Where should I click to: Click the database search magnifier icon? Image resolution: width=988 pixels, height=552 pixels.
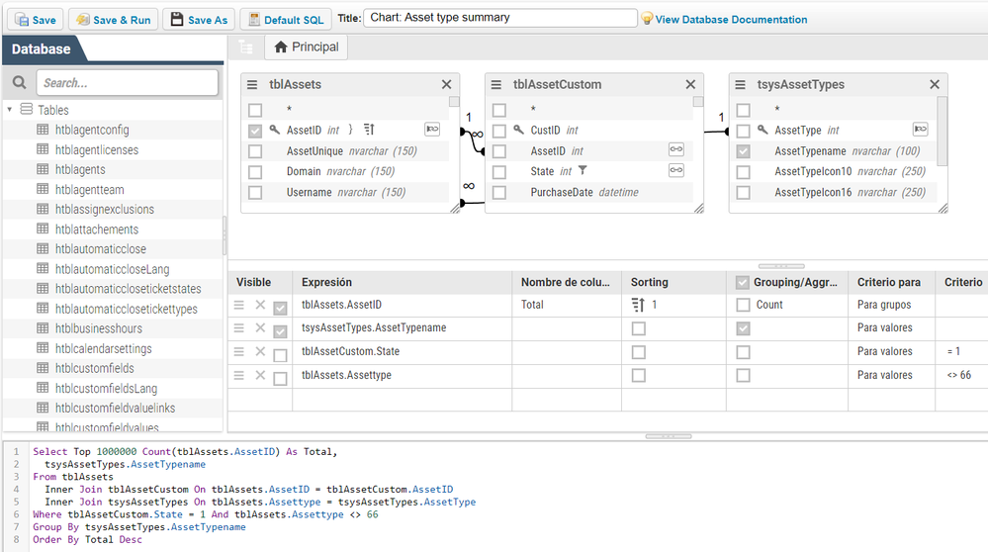(x=19, y=83)
